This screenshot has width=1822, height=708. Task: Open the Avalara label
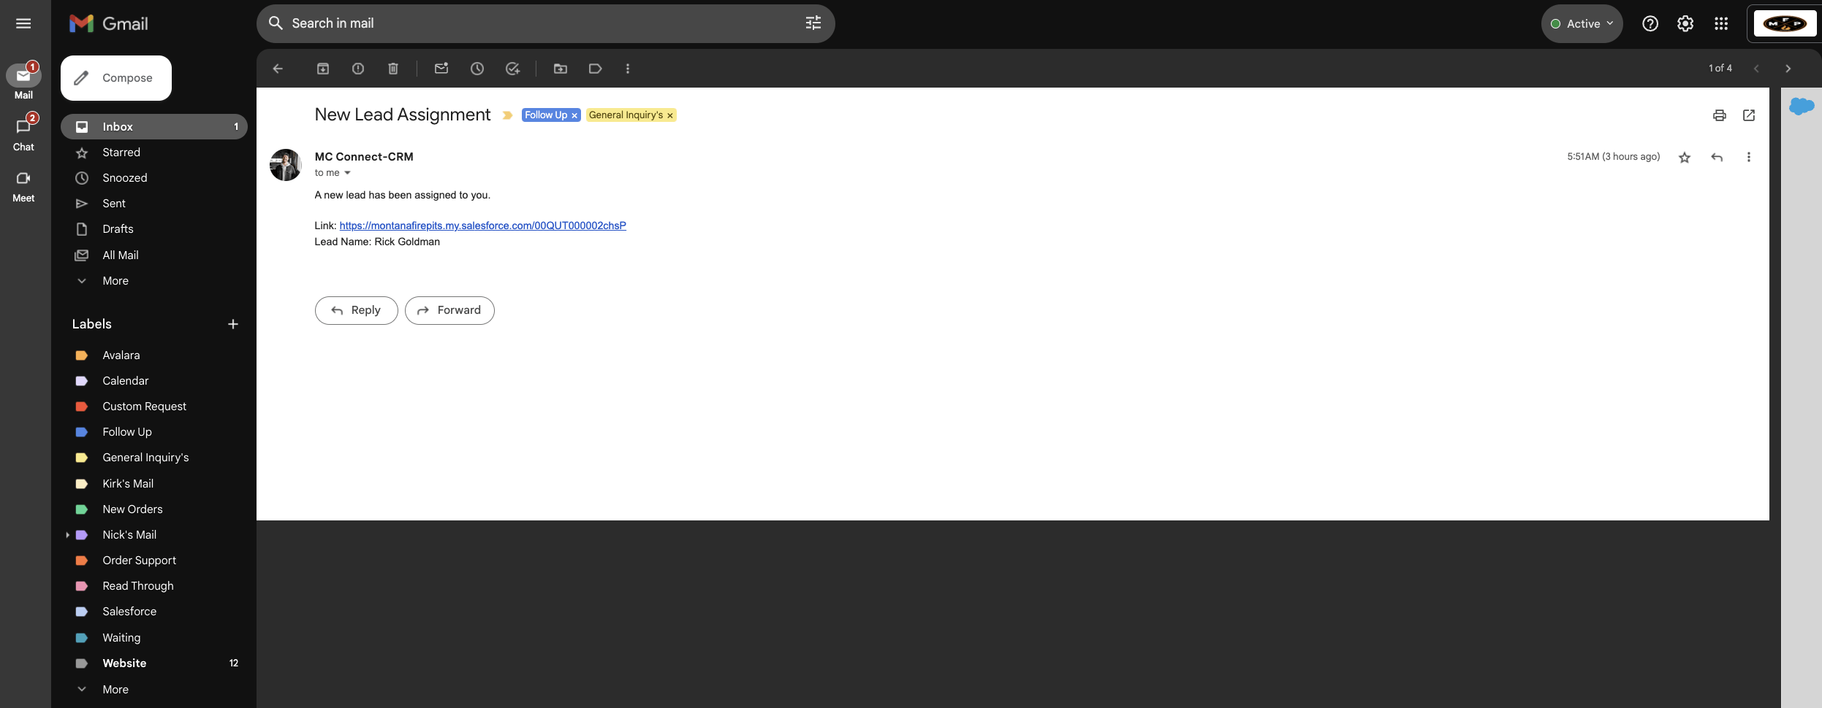(154, 355)
